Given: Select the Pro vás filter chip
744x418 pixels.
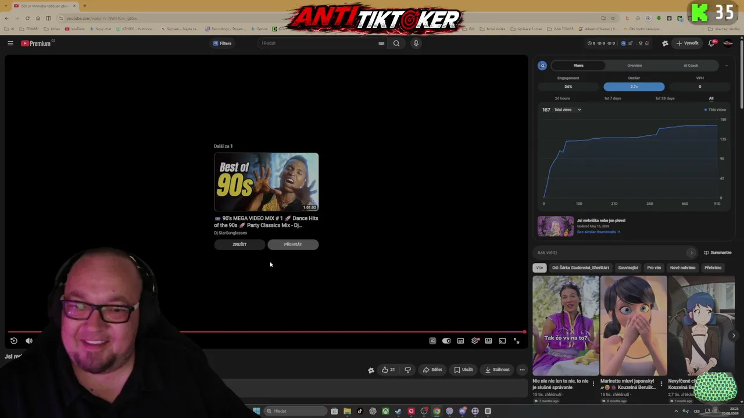Looking at the screenshot, I should coord(654,268).
